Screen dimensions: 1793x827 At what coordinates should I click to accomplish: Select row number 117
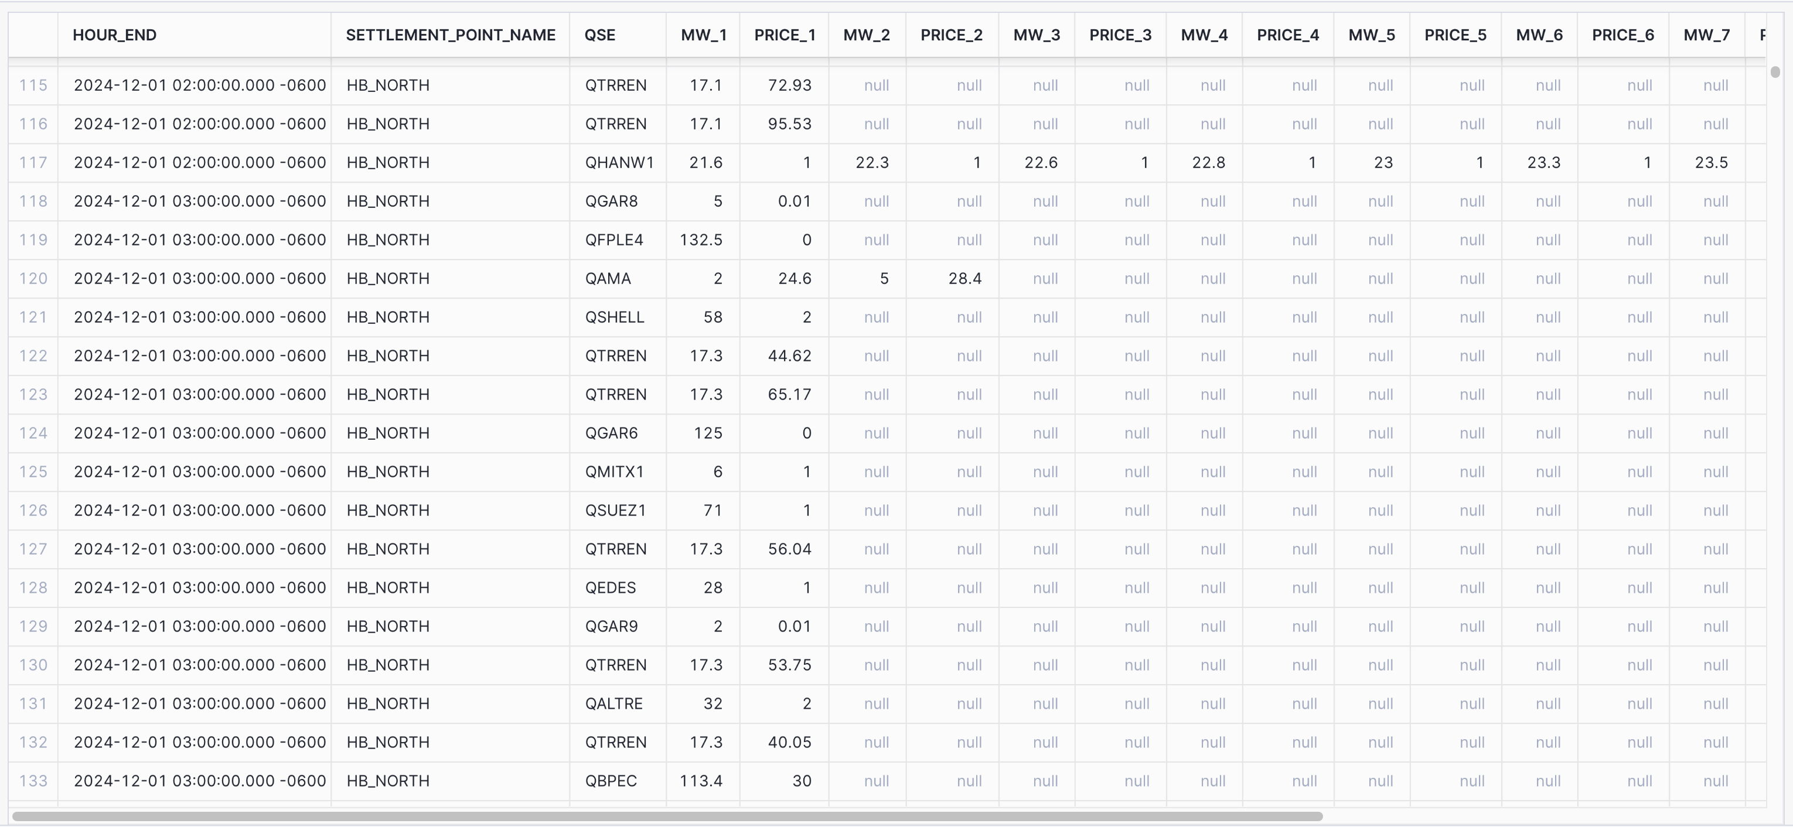coord(33,163)
